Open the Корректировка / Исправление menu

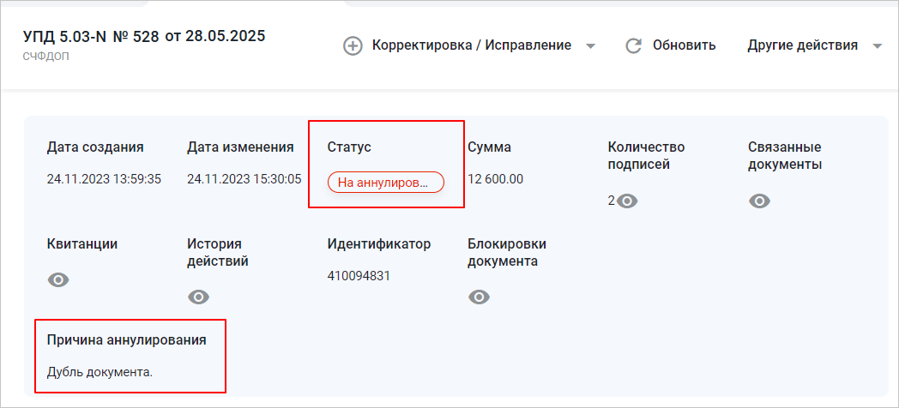(x=471, y=45)
